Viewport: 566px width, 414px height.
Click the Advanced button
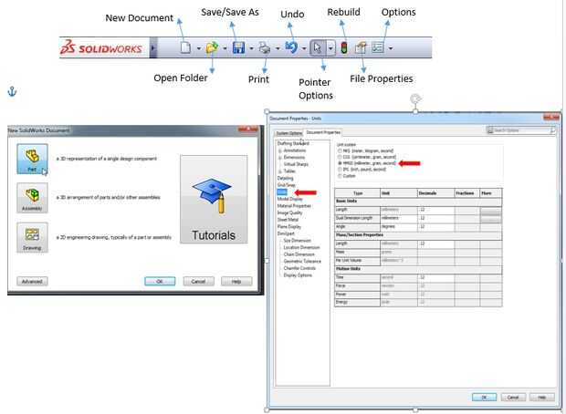[x=32, y=281]
